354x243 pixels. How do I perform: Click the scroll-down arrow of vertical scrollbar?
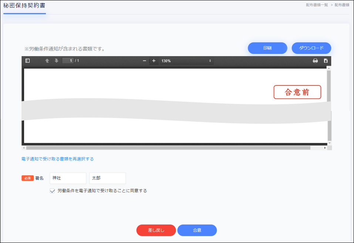click(x=329, y=143)
